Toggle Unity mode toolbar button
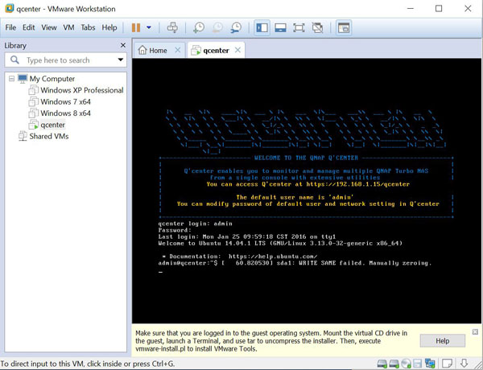 coord(317,27)
